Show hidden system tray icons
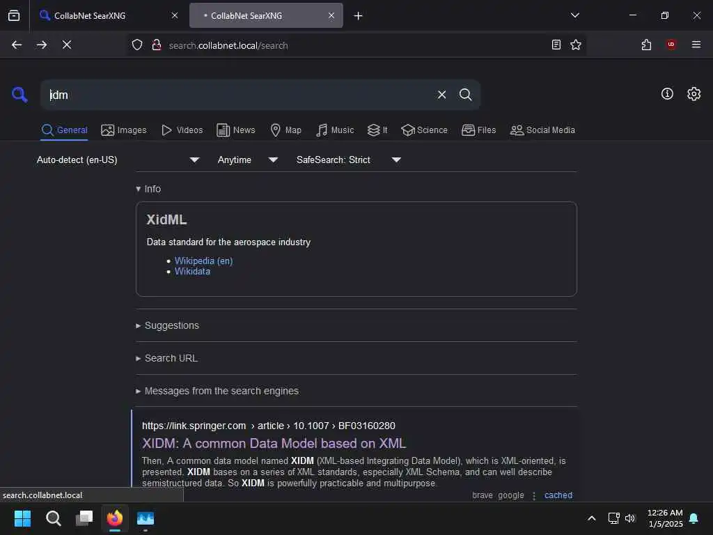Image resolution: width=713 pixels, height=535 pixels. point(592,518)
